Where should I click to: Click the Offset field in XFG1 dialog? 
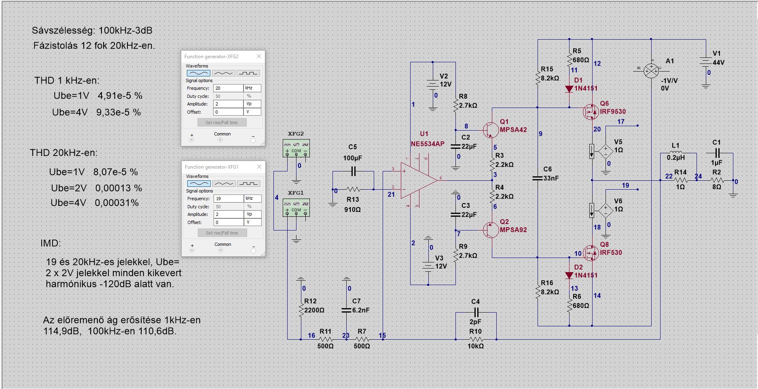(x=229, y=222)
